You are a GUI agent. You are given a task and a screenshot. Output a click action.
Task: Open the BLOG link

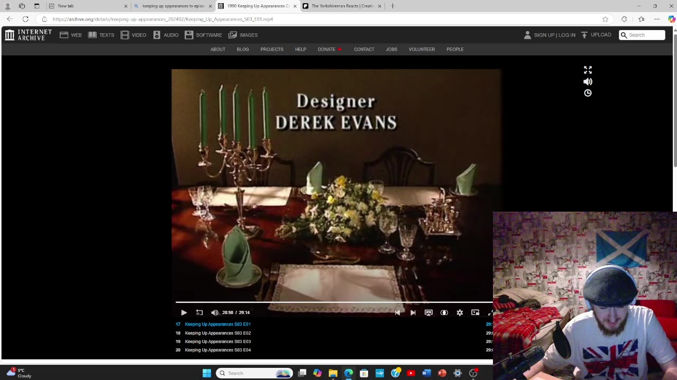[x=243, y=49]
